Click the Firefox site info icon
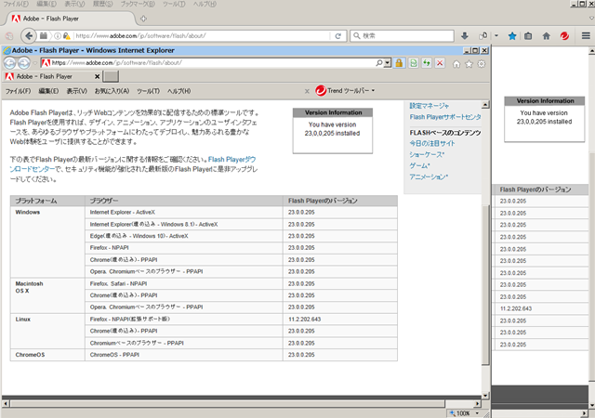 [58, 36]
